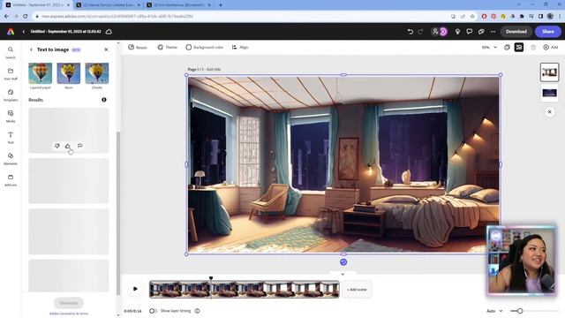Click the Add title text above the canvas

click(x=214, y=69)
